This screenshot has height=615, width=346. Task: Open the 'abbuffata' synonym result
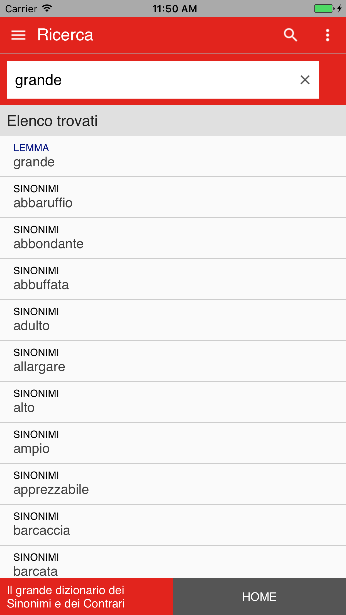click(x=173, y=279)
